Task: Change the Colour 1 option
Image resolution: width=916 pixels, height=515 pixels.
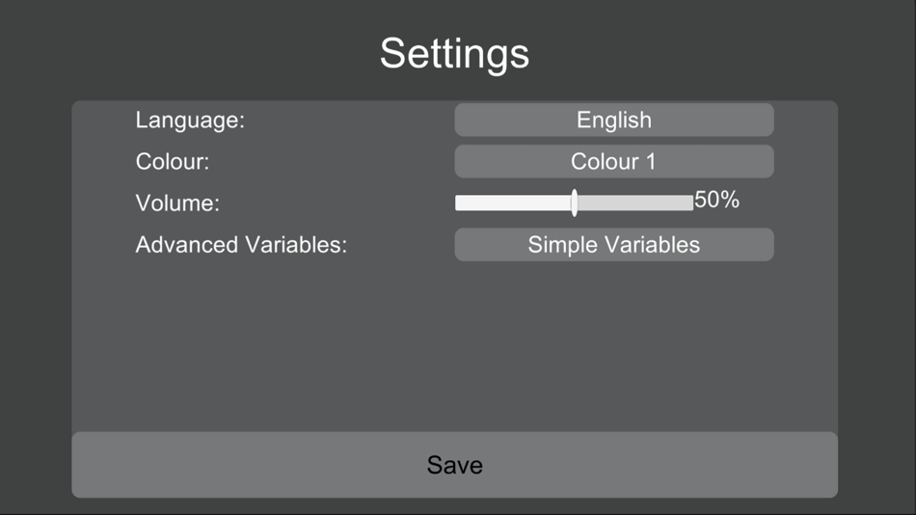Action: (613, 162)
